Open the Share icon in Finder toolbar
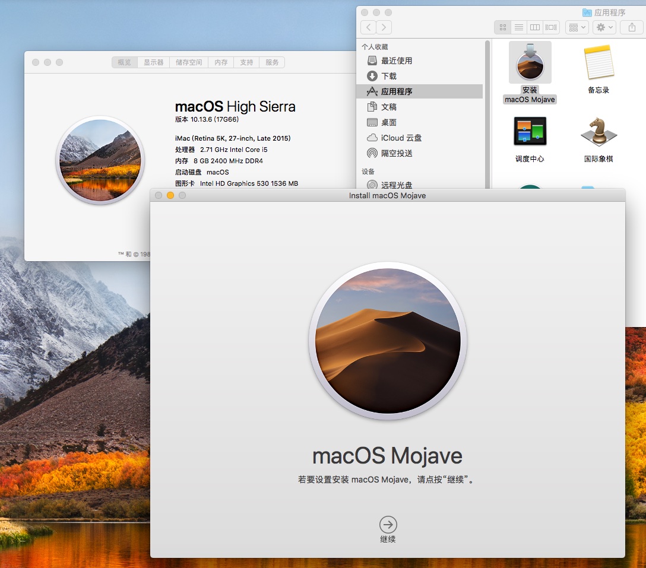This screenshot has height=568, width=646. (631, 27)
